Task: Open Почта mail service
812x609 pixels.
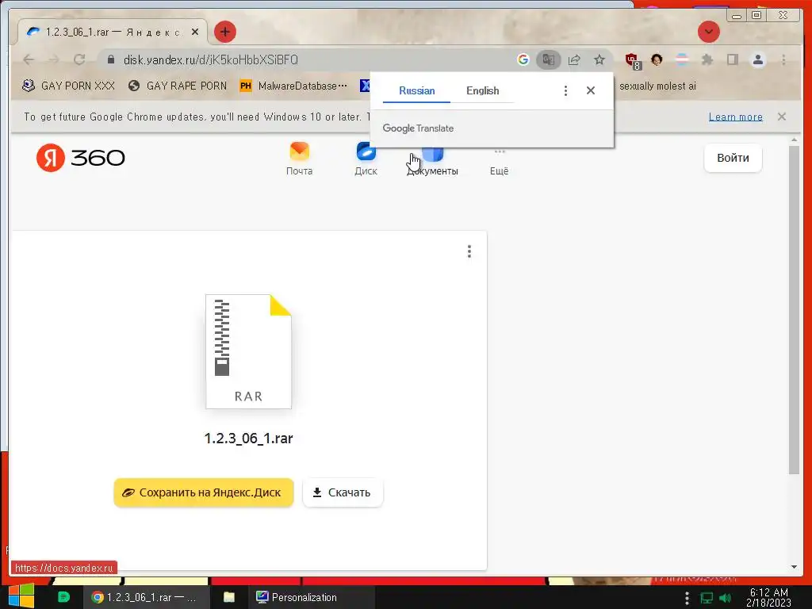Action: [x=299, y=159]
